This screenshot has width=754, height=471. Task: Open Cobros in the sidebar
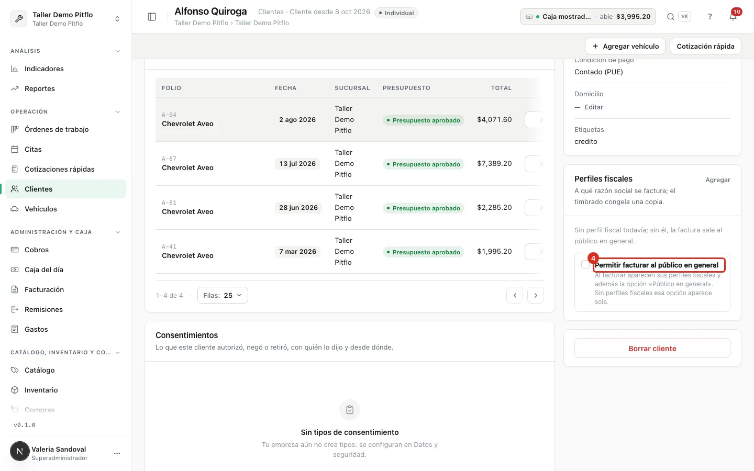[66, 250]
